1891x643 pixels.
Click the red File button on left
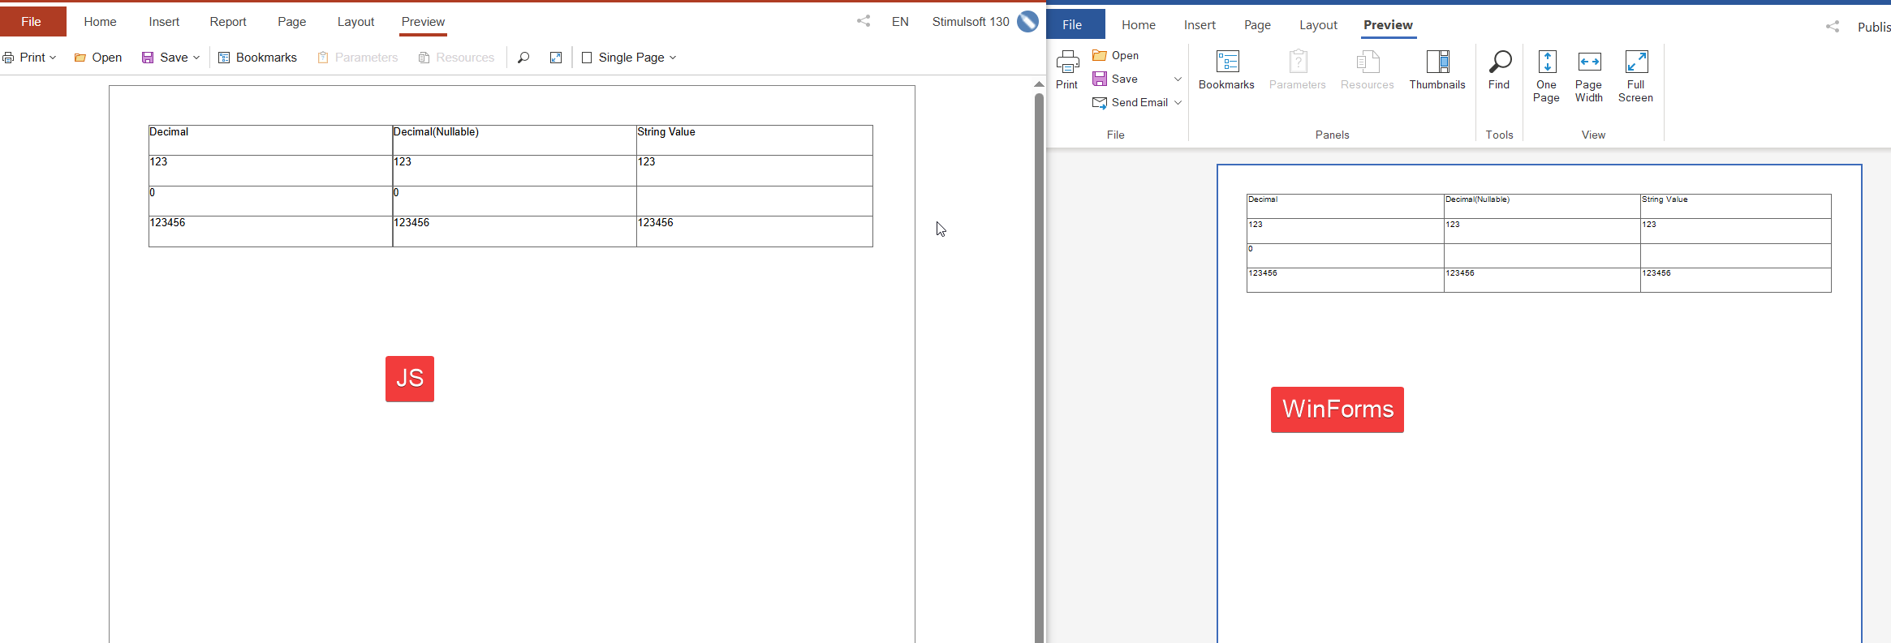[32, 22]
